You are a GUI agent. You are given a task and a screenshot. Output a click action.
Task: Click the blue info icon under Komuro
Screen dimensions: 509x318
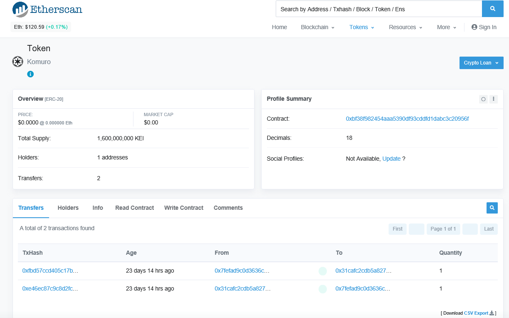coord(30,74)
